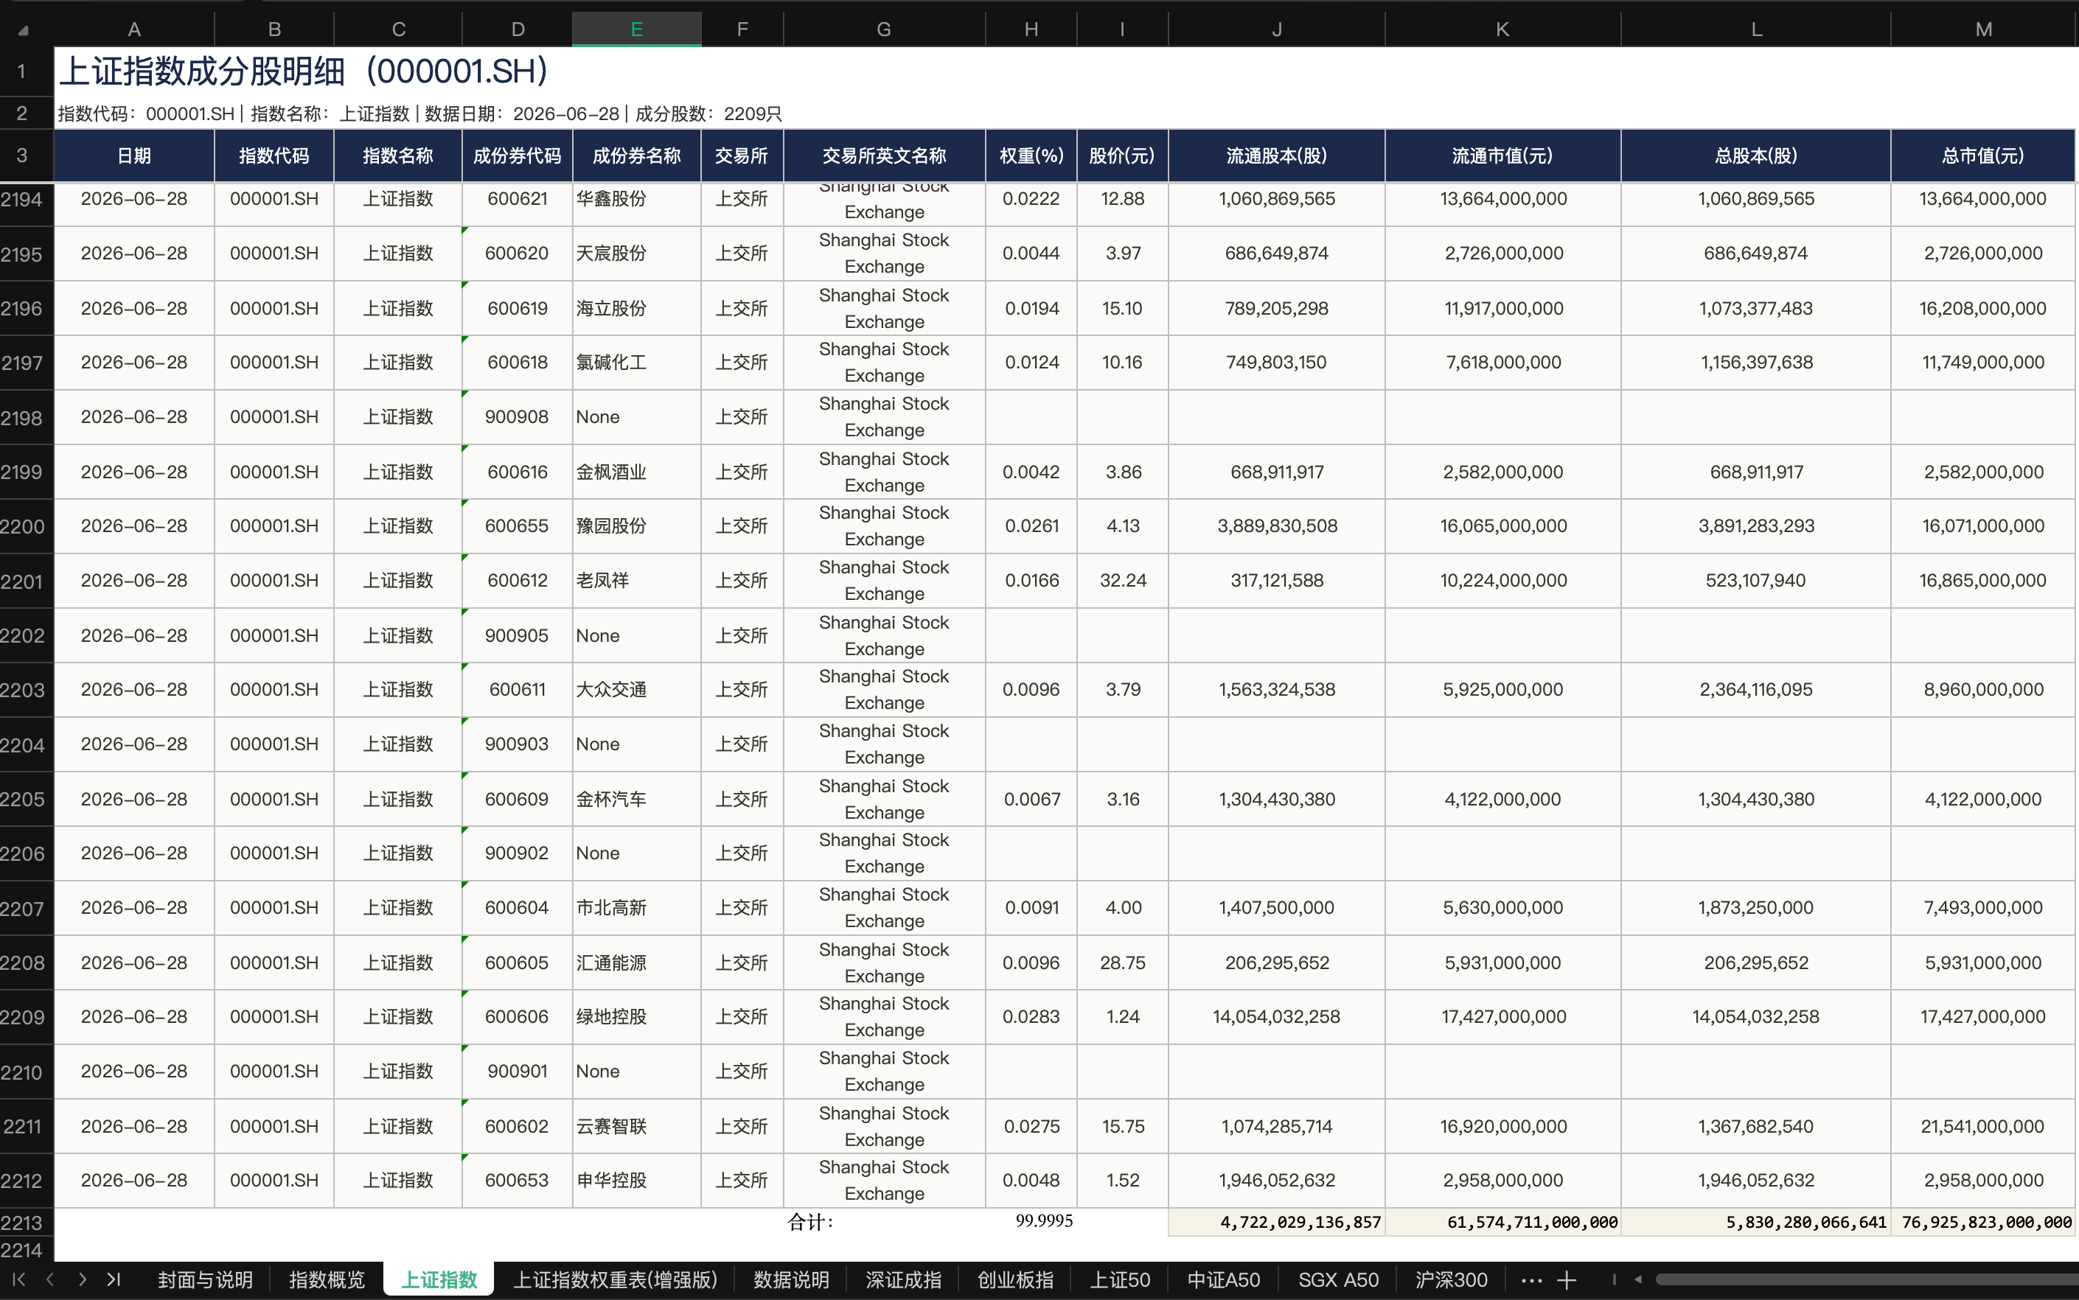Go to next sheet arrow

(82, 1279)
